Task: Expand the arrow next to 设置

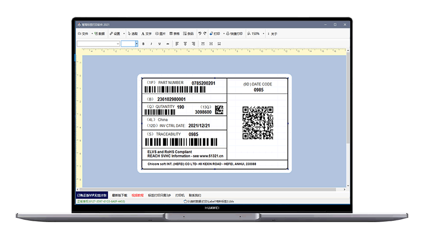Action: 124,34
